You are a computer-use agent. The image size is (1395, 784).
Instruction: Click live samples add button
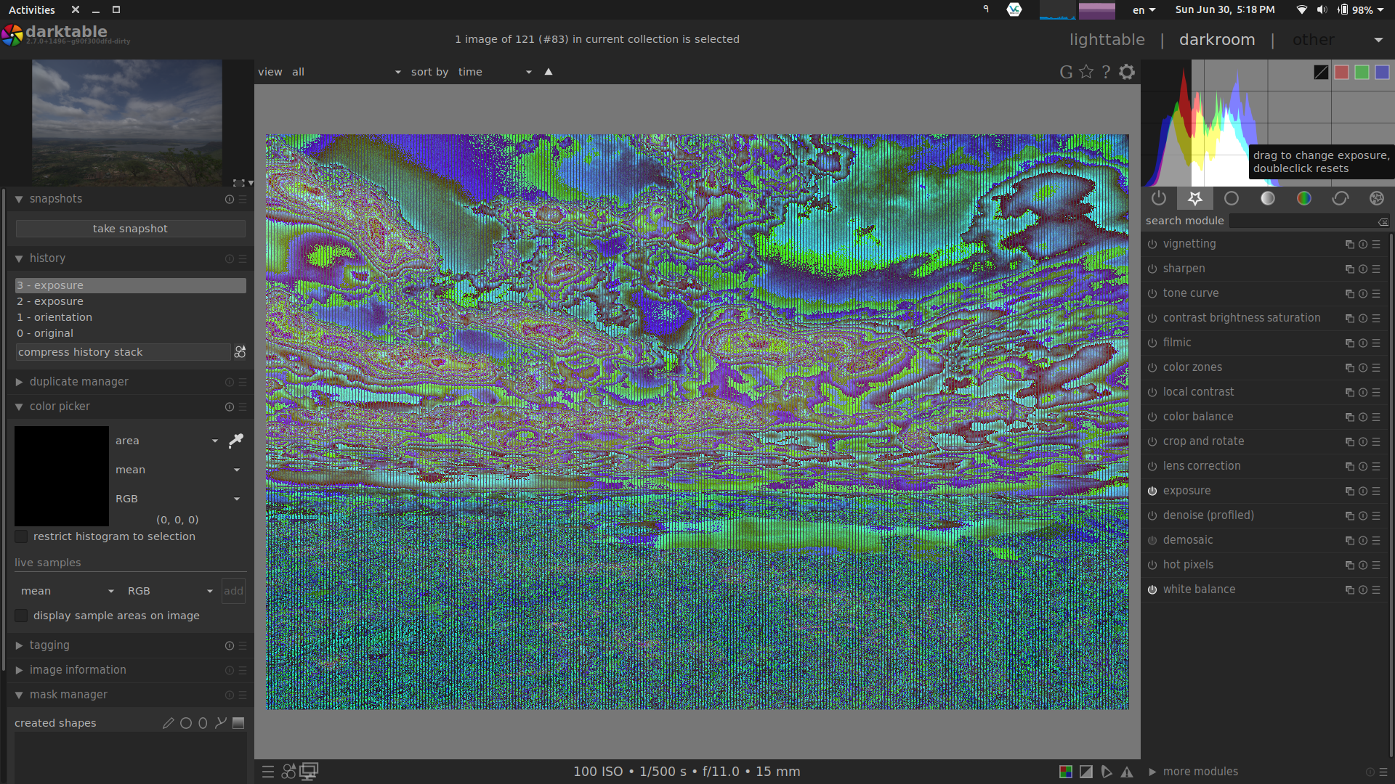click(233, 591)
